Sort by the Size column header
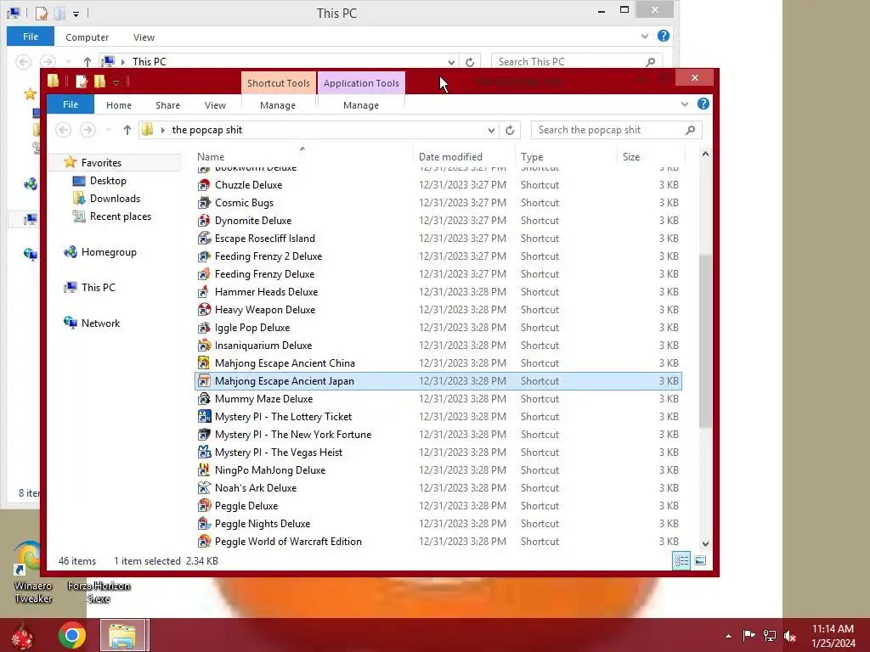The image size is (870, 652). 652,157
